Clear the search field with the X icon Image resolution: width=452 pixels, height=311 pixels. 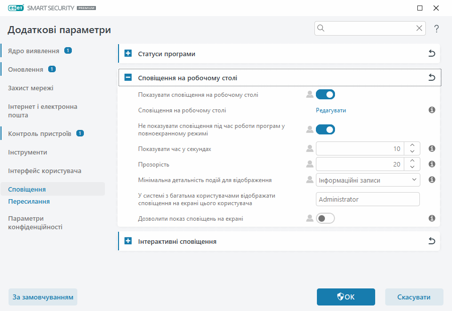419,28
